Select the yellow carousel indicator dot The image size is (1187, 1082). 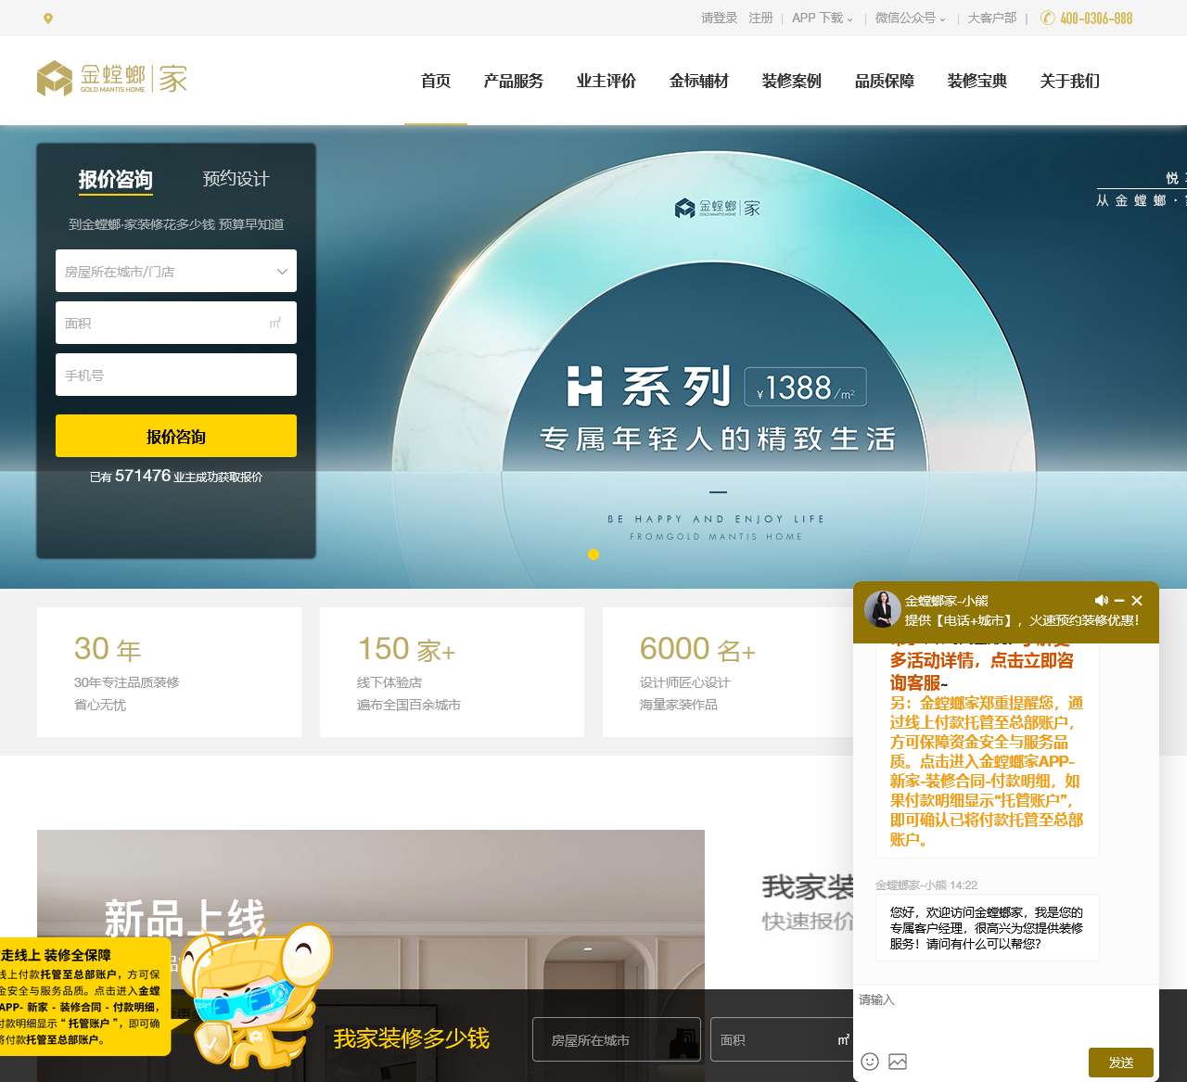coord(593,554)
